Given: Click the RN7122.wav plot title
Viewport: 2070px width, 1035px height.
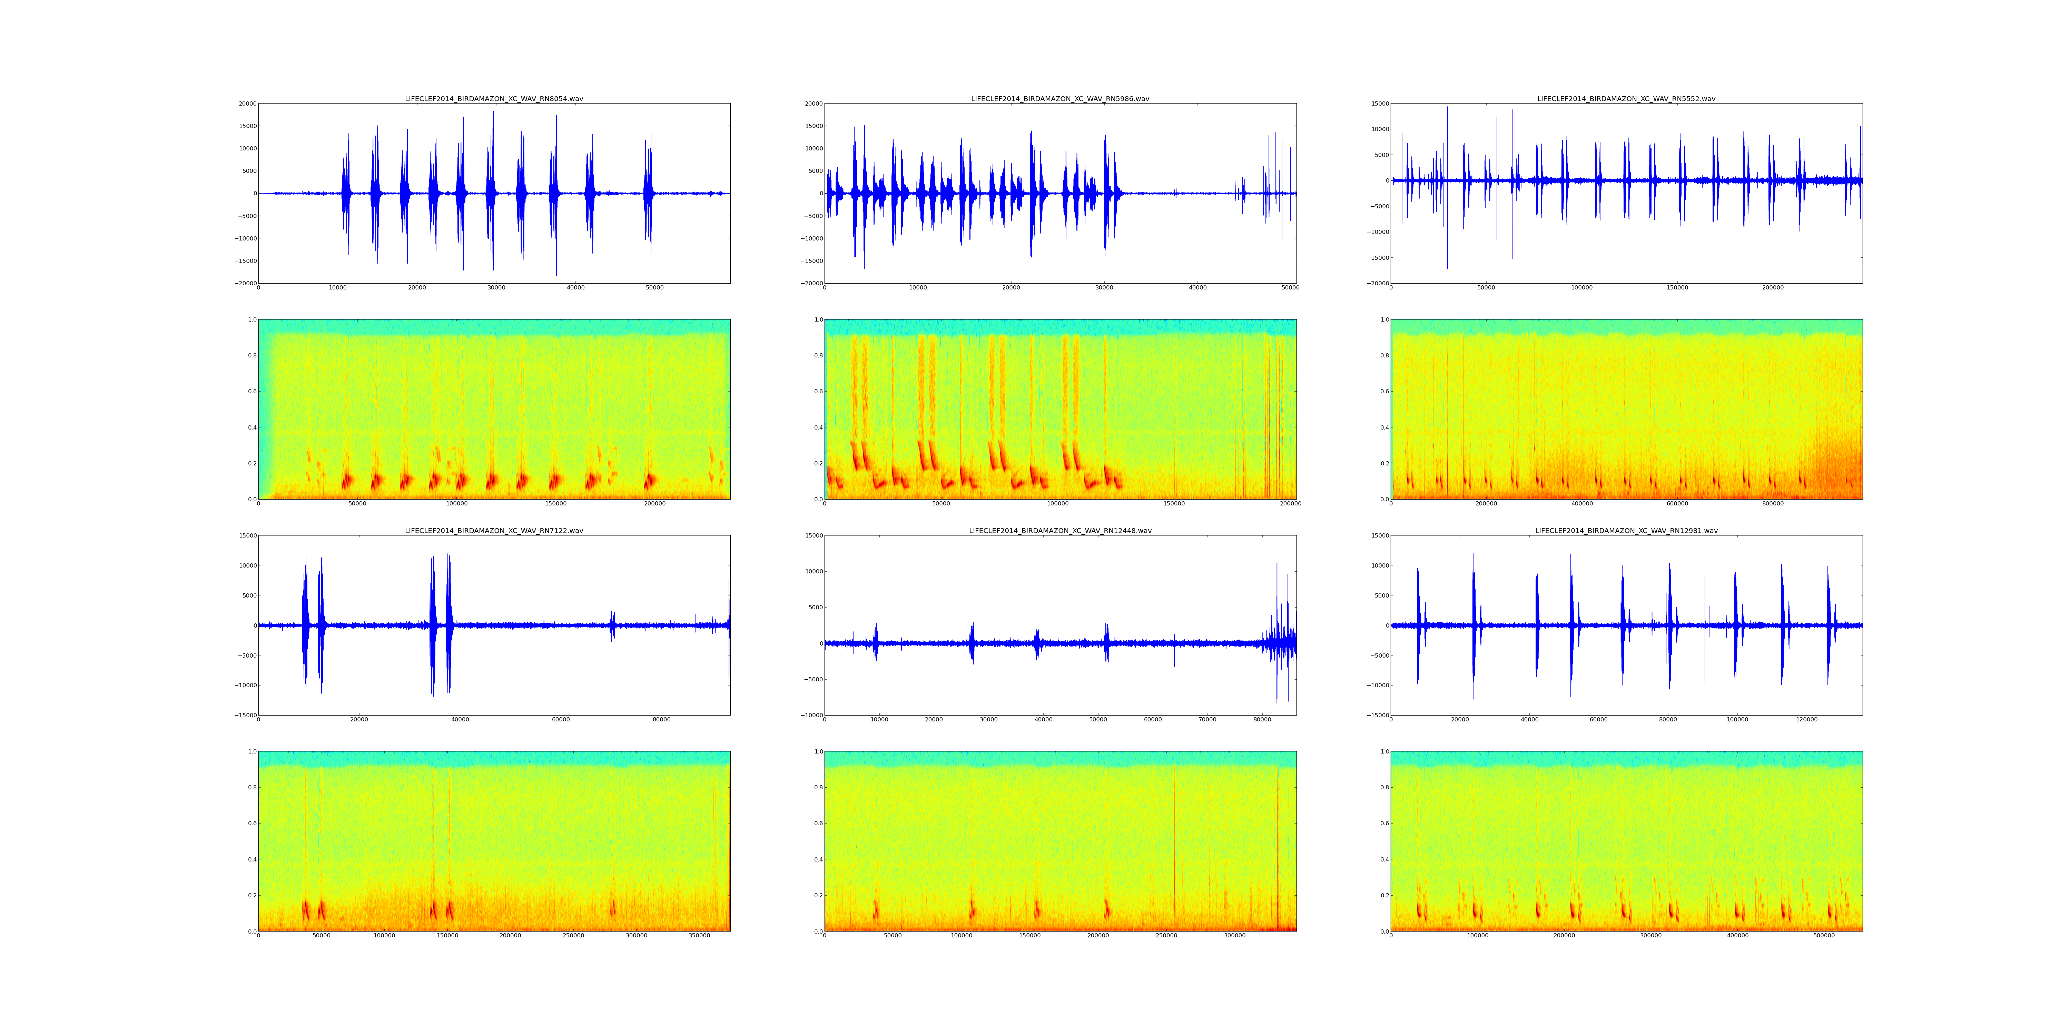Looking at the screenshot, I should click(493, 530).
